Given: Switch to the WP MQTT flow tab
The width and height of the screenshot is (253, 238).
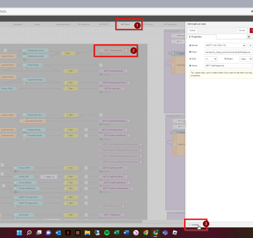Looking at the screenshot, I should (108, 25).
